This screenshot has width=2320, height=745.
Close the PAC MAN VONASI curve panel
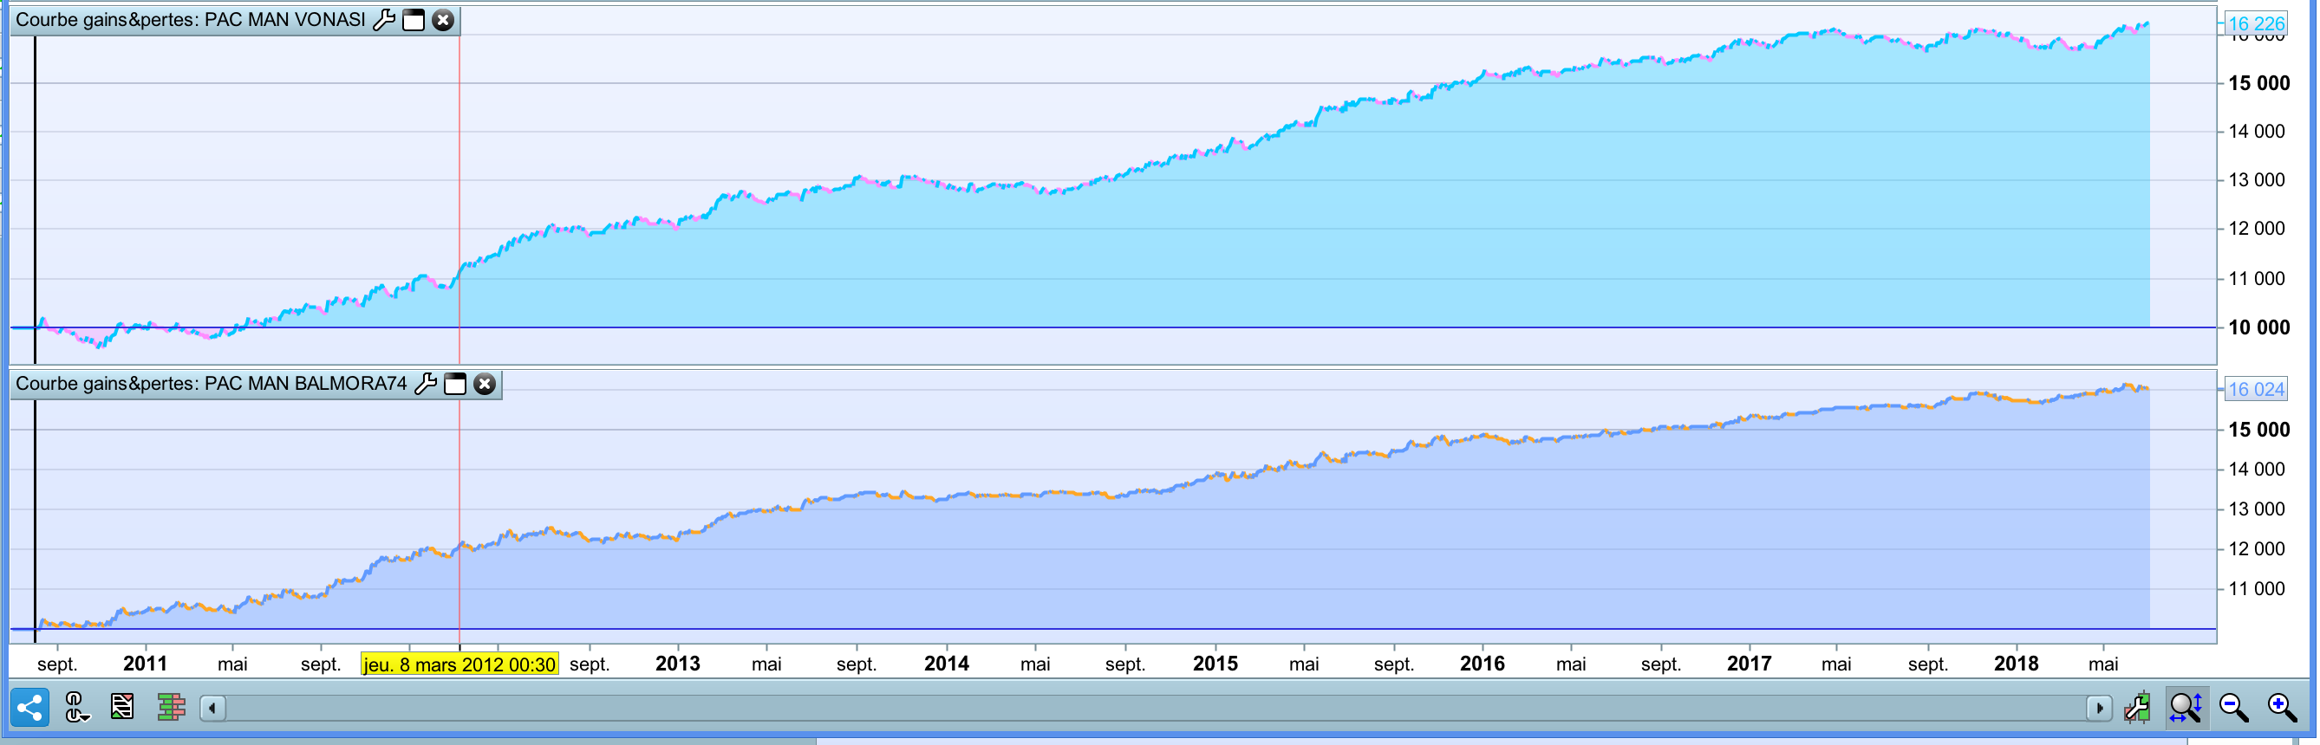(x=443, y=20)
